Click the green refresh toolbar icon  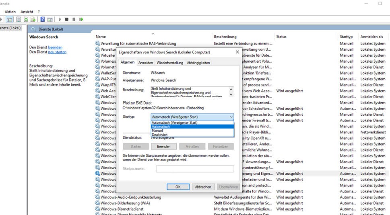[26, 19]
